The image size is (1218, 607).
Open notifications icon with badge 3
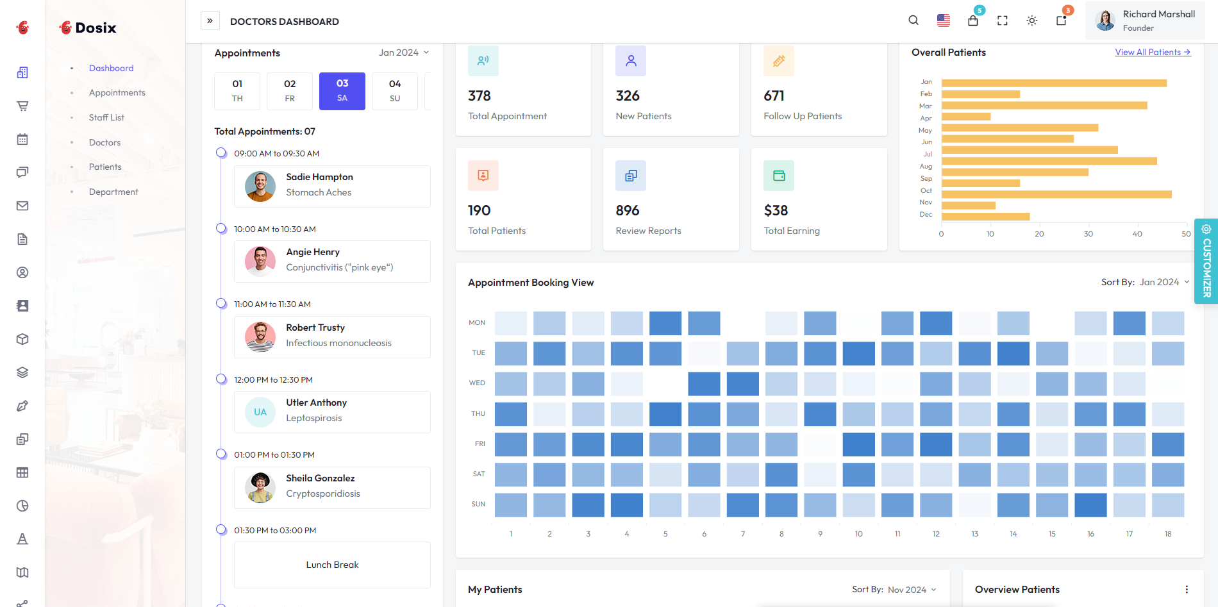point(1062,21)
